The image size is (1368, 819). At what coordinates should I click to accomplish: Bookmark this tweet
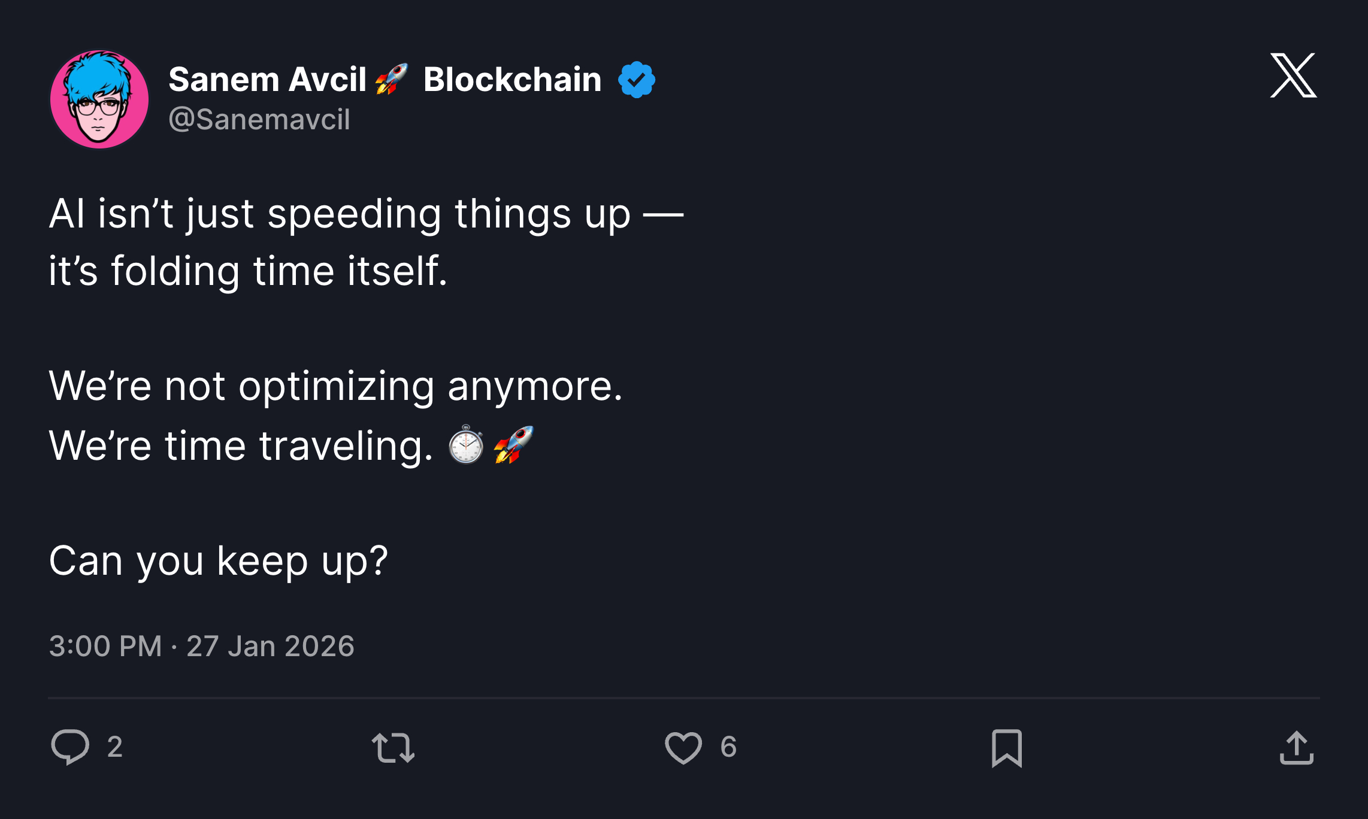(x=1008, y=748)
